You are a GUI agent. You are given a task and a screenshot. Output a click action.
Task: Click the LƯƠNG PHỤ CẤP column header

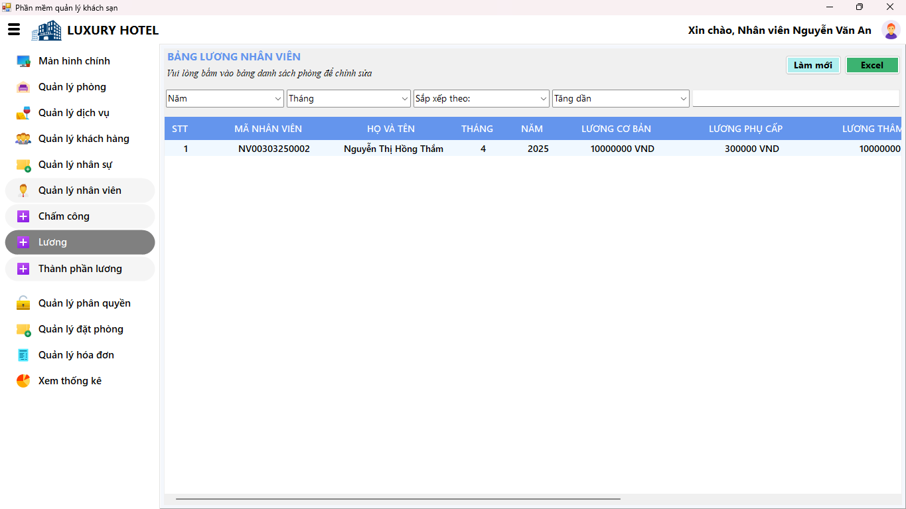(x=745, y=129)
